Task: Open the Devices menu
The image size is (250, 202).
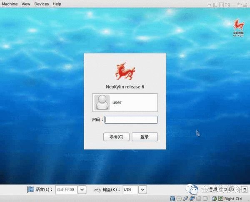Action: [x=41, y=4]
